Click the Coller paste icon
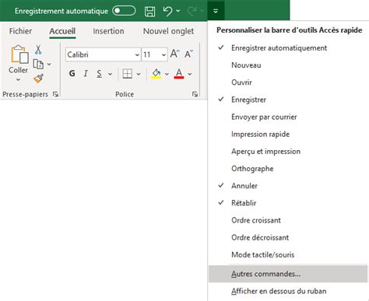Viewport: 369px width, 301px height. [19, 54]
